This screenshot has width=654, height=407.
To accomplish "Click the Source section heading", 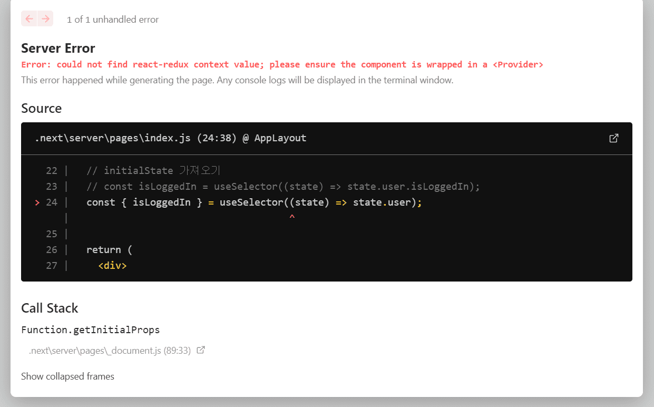I will 41,109.
